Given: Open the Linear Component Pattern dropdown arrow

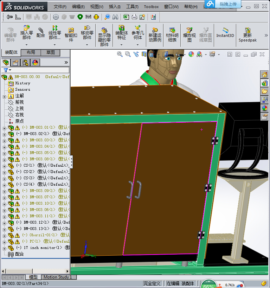Looking at the screenshot, I should coord(54,45).
